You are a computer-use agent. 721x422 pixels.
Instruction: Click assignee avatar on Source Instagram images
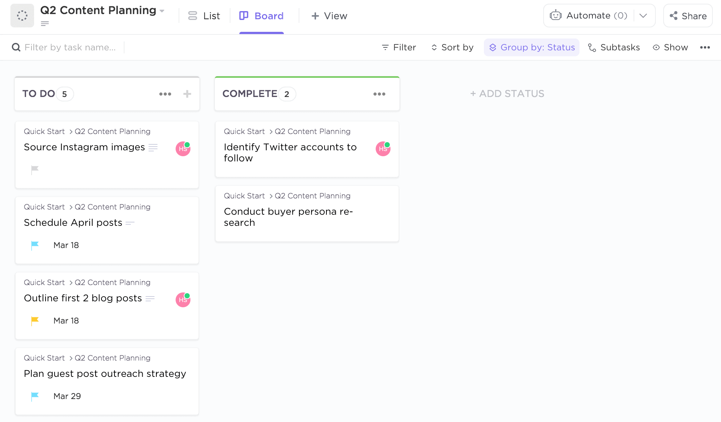183,149
